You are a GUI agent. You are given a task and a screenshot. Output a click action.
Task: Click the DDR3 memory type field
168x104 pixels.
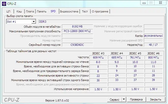(x=74, y=22)
